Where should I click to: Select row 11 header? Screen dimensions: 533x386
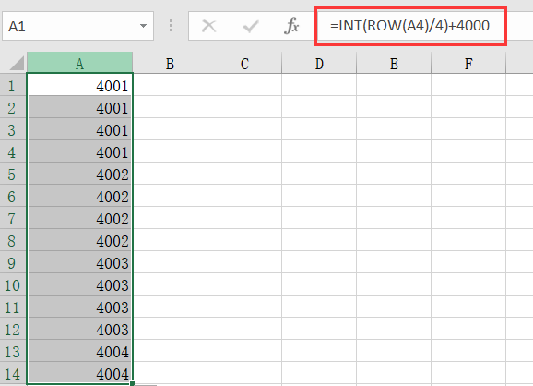click(x=13, y=307)
